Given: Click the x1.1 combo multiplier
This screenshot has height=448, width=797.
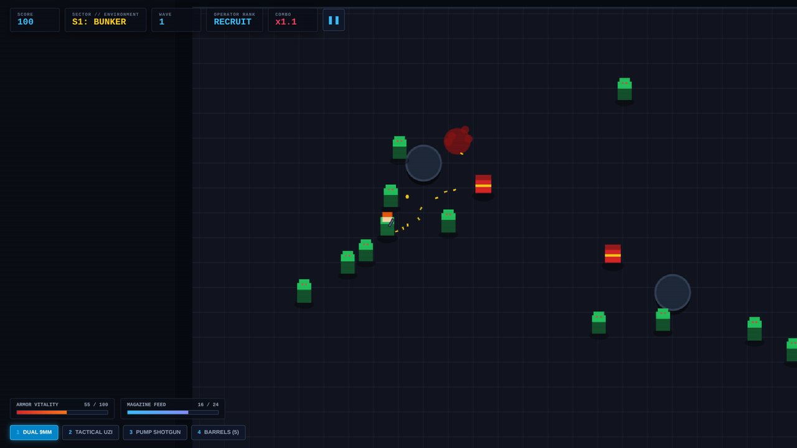Looking at the screenshot, I should (286, 22).
